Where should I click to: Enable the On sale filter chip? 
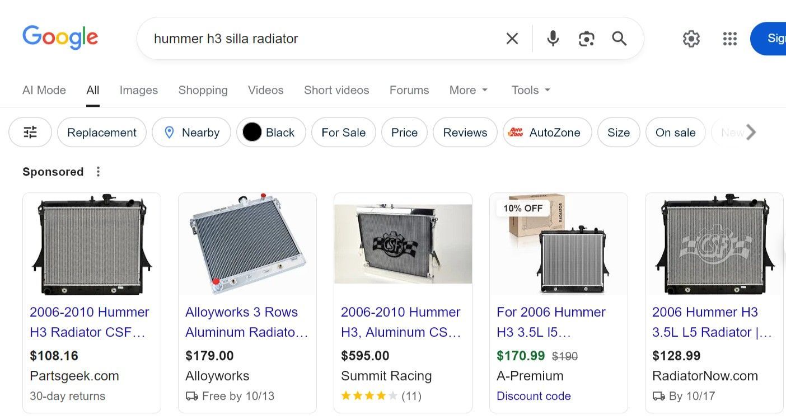(x=675, y=133)
